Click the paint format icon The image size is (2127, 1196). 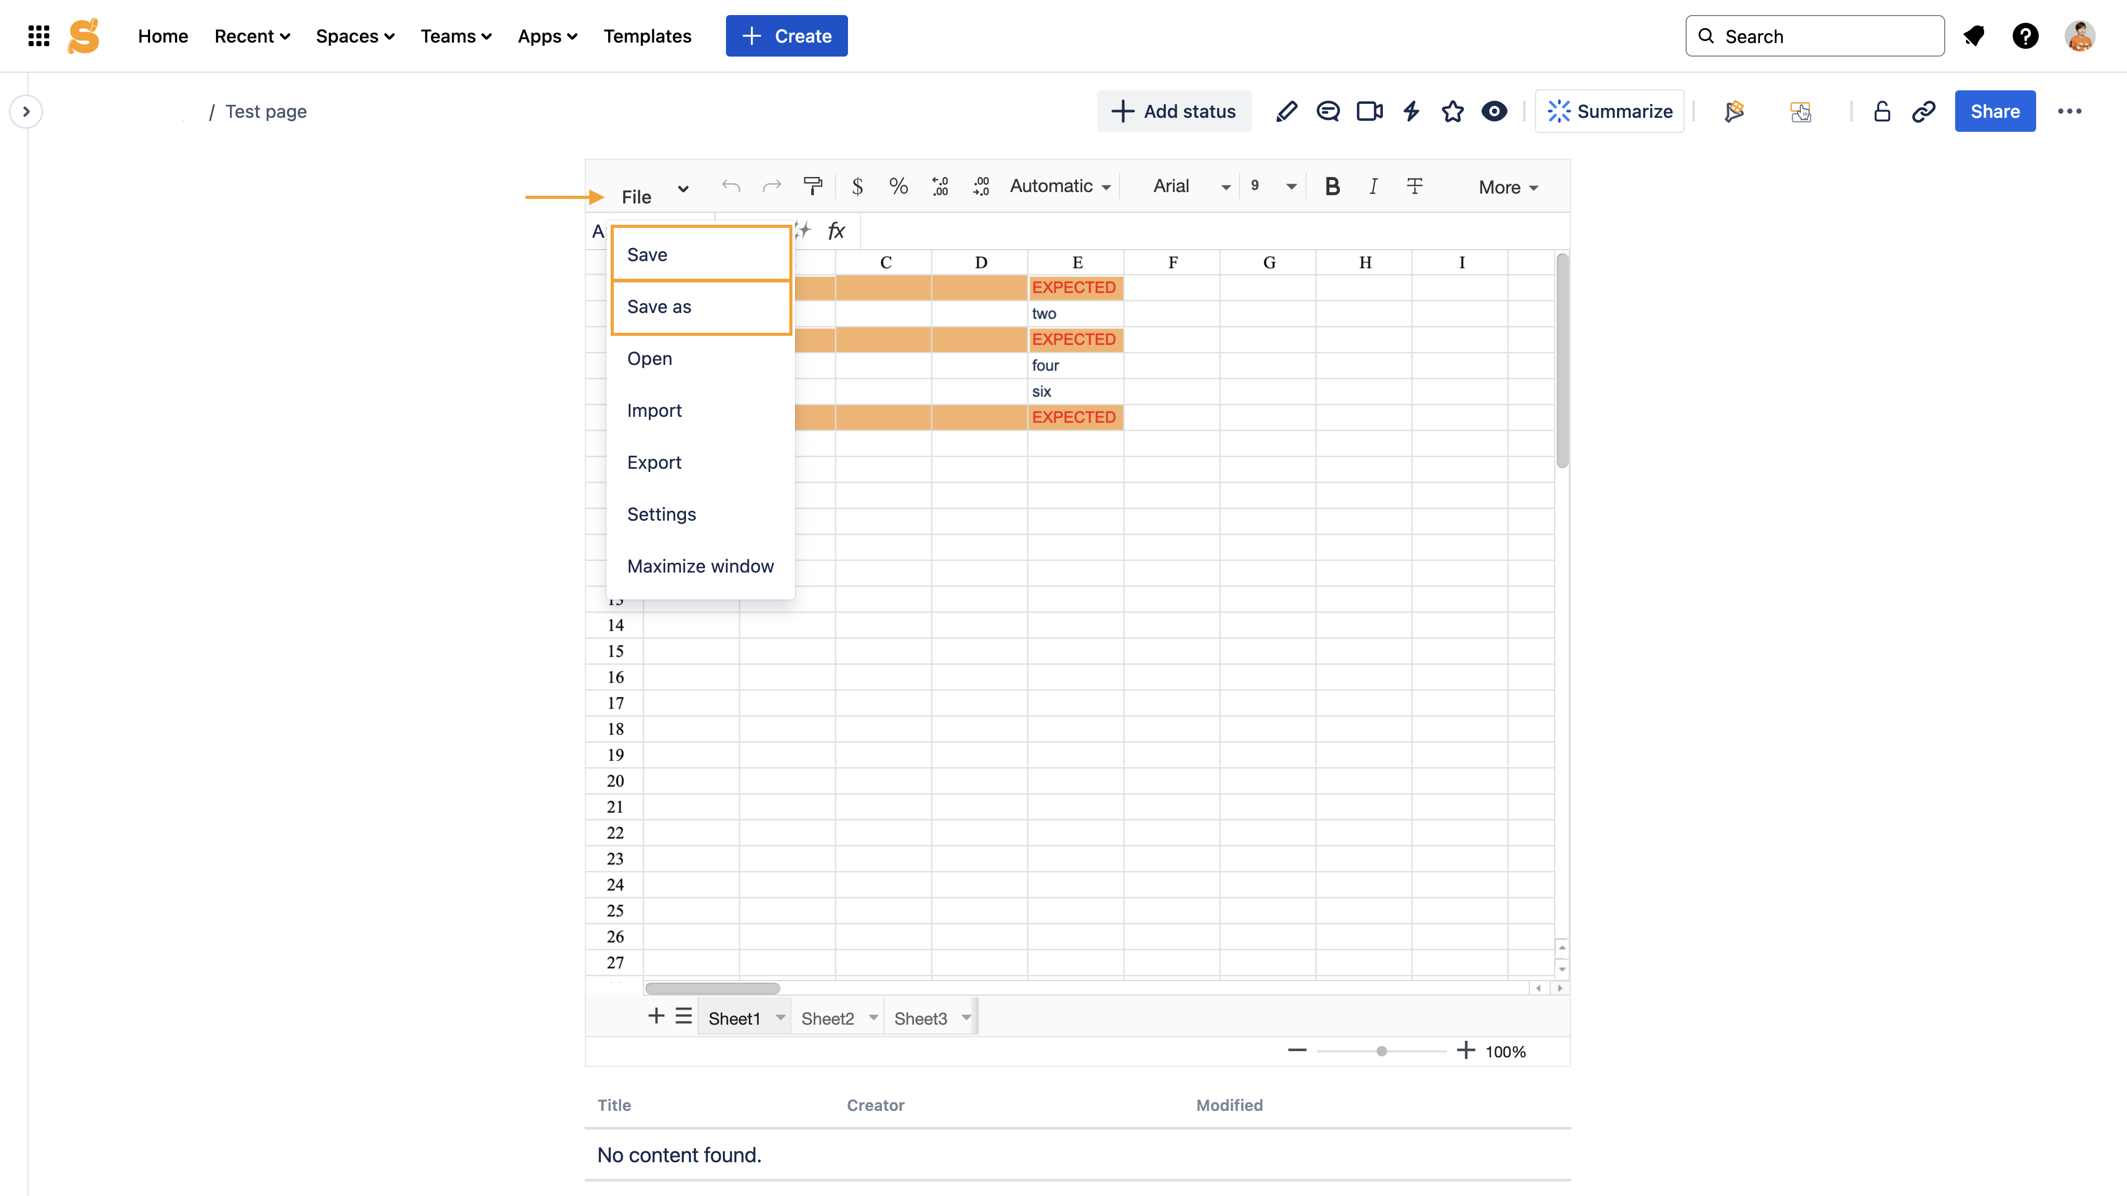(x=813, y=186)
